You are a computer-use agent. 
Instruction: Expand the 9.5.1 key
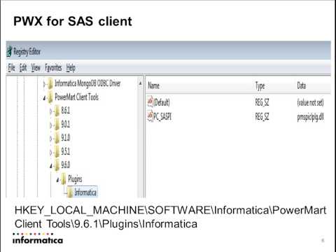[x=51, y=153]
